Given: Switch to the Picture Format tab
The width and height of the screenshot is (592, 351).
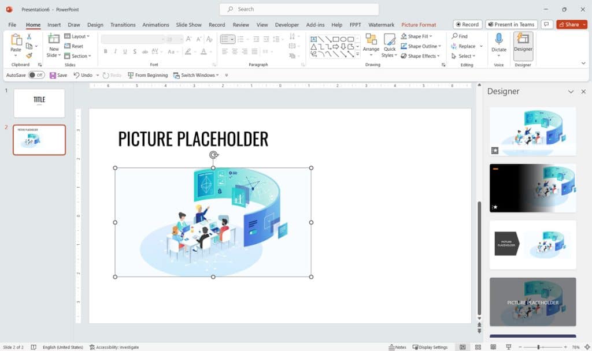Looking at the screenshot, I should 419,25.
